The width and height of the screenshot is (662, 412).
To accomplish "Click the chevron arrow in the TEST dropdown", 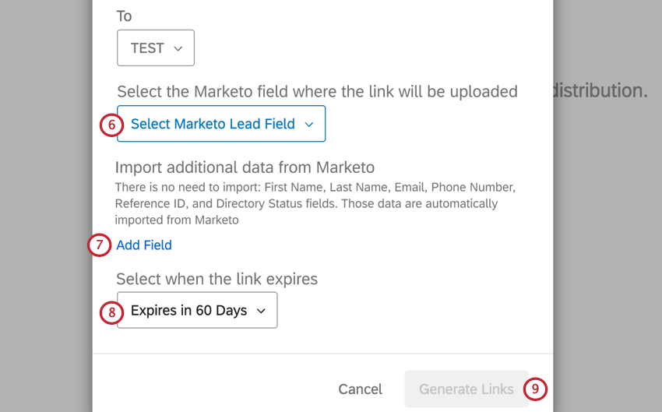I will 178,48.
